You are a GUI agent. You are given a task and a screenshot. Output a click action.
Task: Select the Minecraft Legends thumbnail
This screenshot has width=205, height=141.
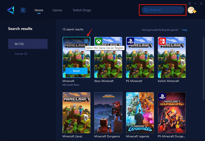140,113
